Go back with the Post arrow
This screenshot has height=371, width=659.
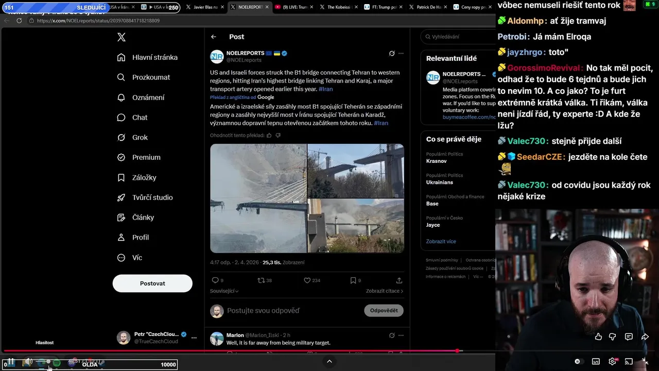pos(214,37)
